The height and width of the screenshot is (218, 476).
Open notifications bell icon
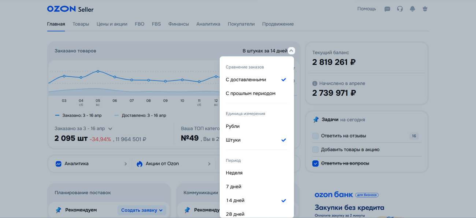click(412, 9)
